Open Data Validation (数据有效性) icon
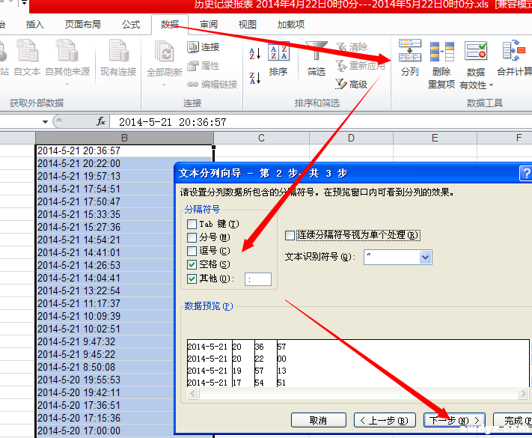 coord(476,51)
